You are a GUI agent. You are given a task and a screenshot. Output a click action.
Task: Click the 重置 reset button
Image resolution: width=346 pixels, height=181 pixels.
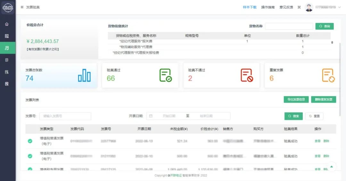314,116
